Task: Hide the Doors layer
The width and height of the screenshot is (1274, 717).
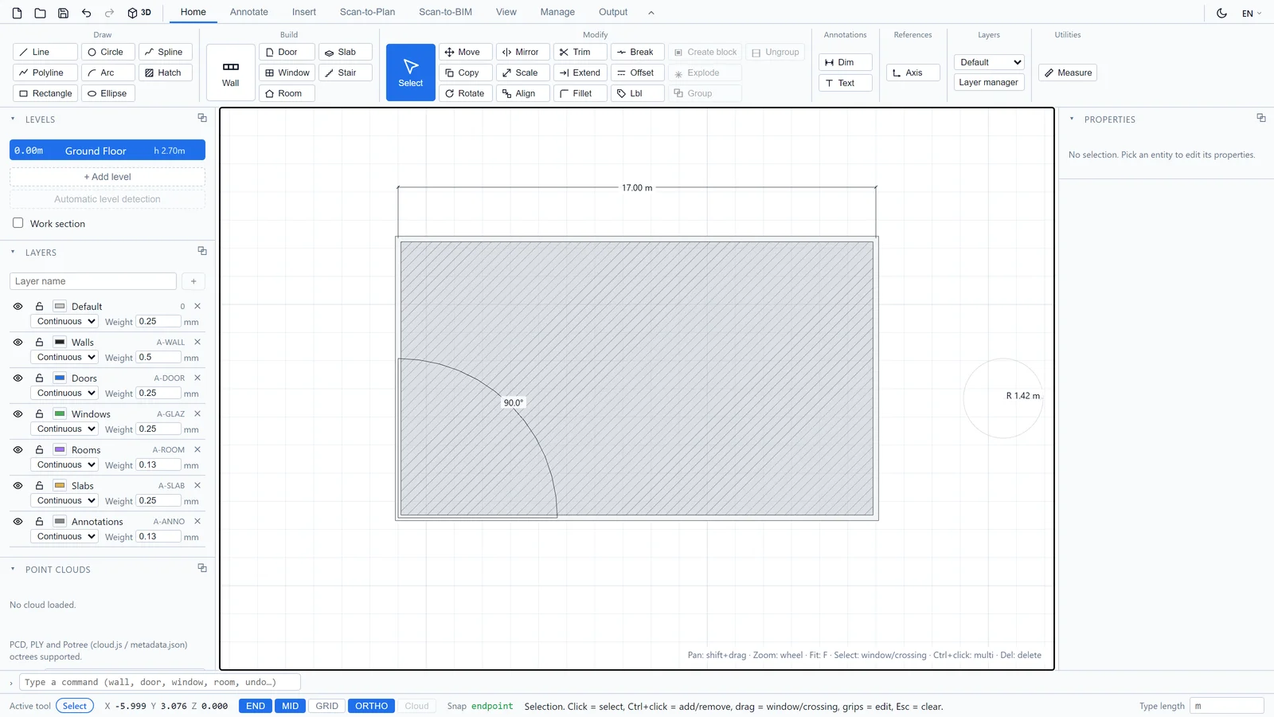Action: [18, 378]
